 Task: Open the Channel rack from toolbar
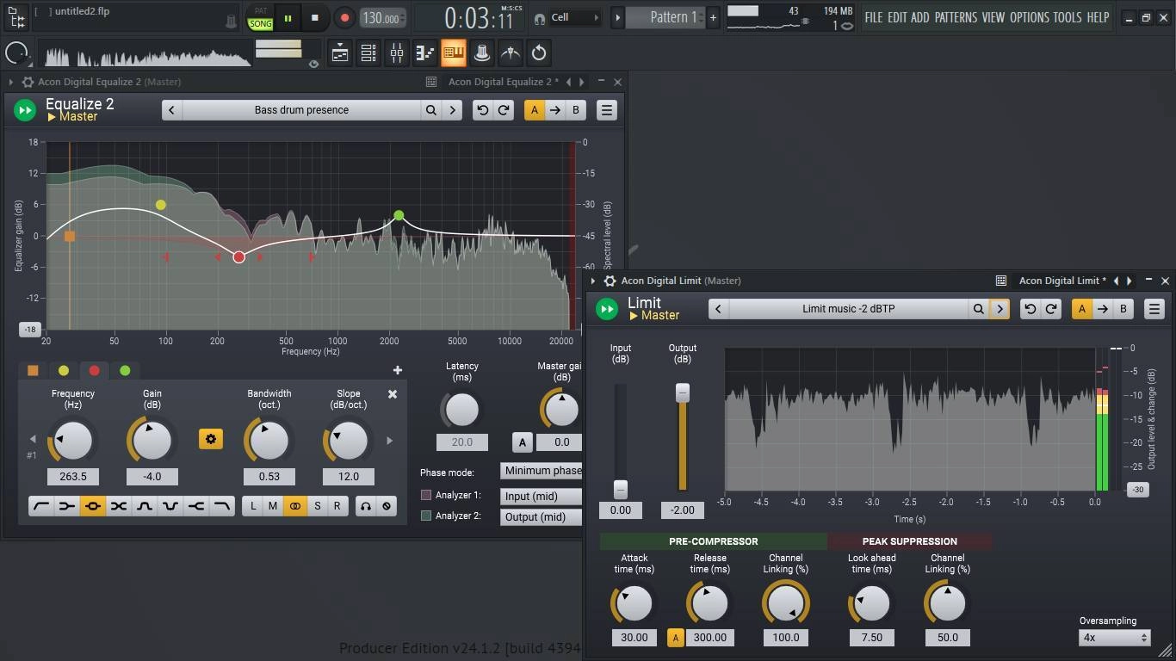(x=368, y=53)
